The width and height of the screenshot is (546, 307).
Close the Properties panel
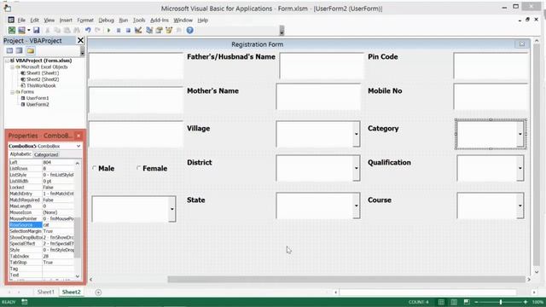[78, 136]
